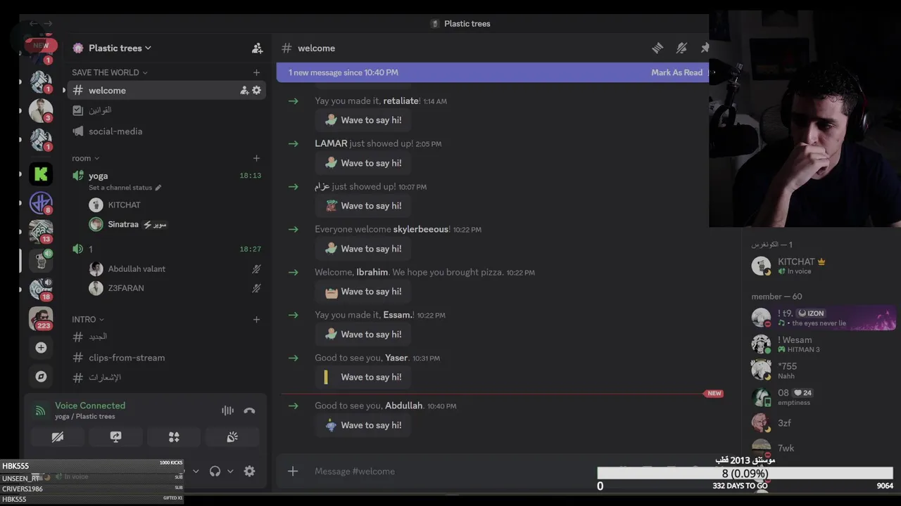
Task: Open Discover servers compass icon
Action: (x=41, y=376)
